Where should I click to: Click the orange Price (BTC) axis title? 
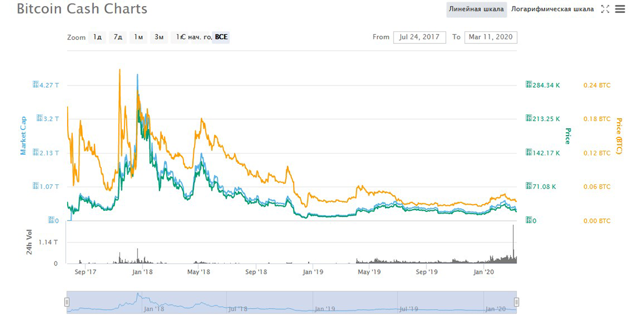618,136
